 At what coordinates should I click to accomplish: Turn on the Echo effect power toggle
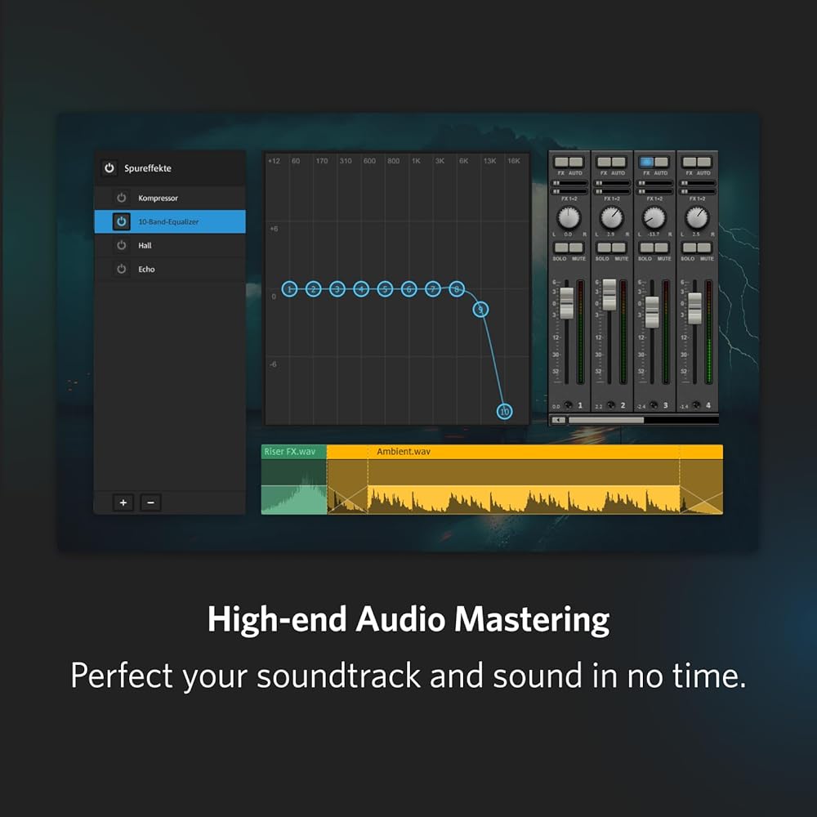point(122,269)
